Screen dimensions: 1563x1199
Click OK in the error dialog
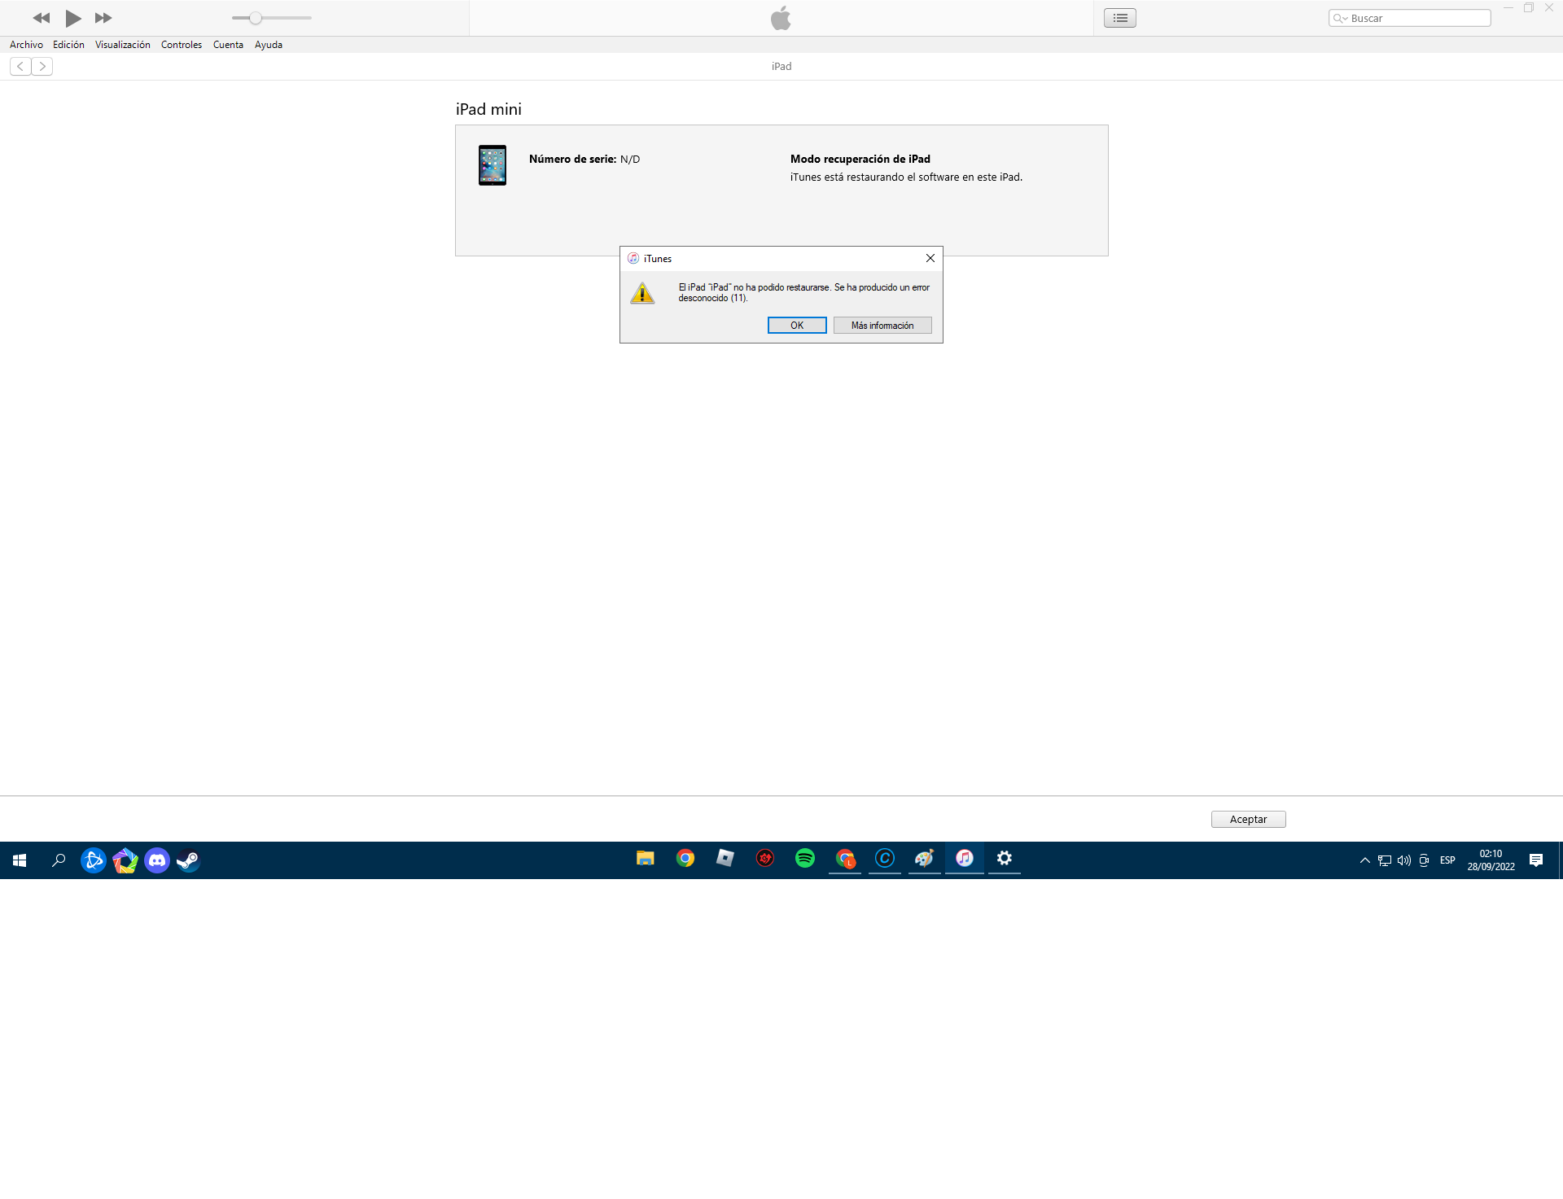(x=796, y=326)
